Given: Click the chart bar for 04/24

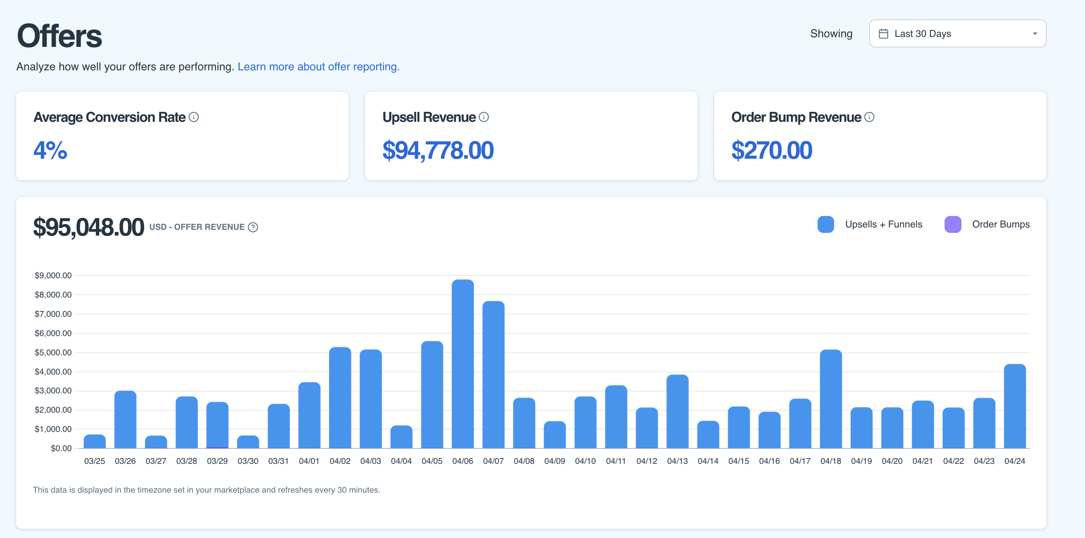Looking at the screenshot, I should coord(1015,406).
